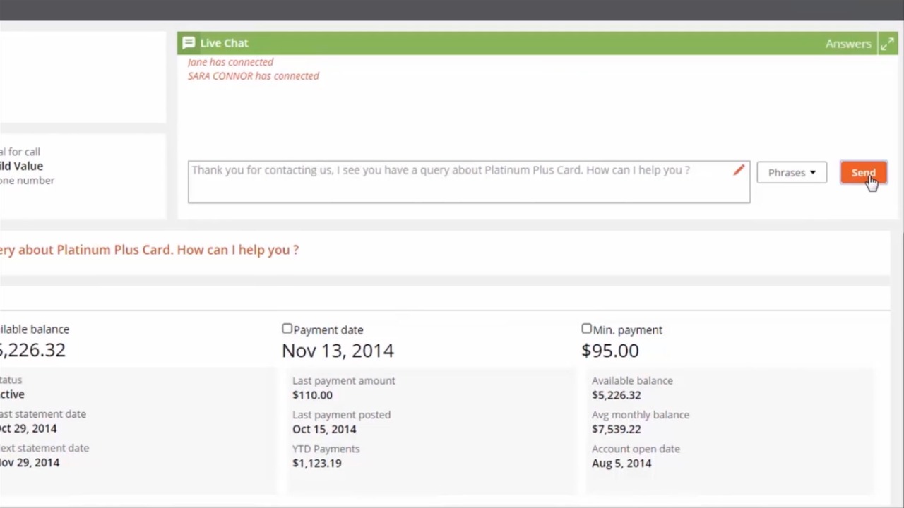Click the last payment posted Oct 15, 2014
Viewport: 904px width, 508px height.
point(324,429)
